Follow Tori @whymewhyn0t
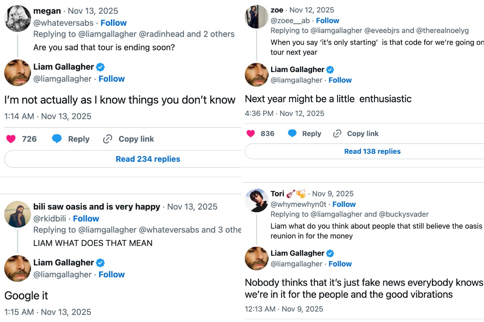484x322 pixels. pos(344,204)
